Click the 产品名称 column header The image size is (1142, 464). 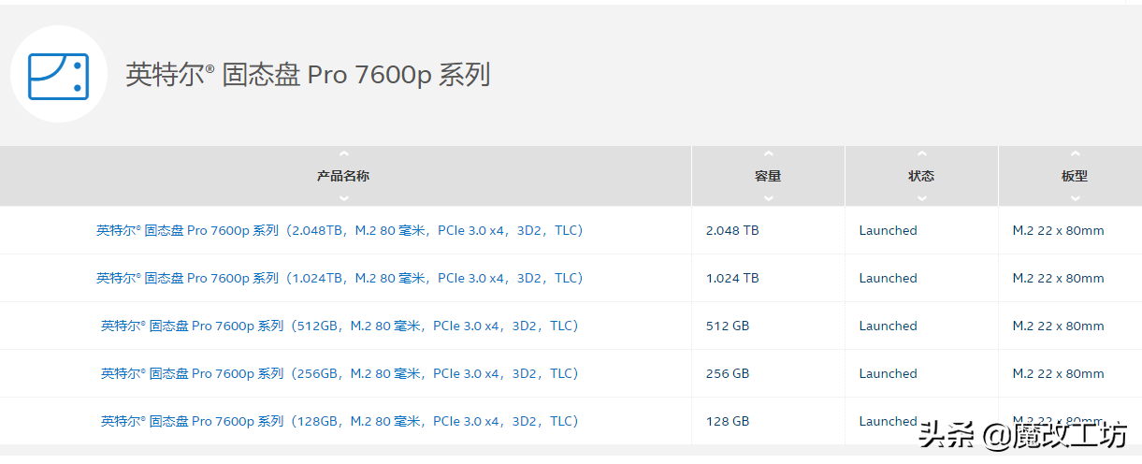(343, 176)
